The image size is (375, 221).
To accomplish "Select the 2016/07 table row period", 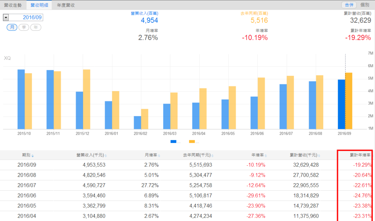I will 27,185.
